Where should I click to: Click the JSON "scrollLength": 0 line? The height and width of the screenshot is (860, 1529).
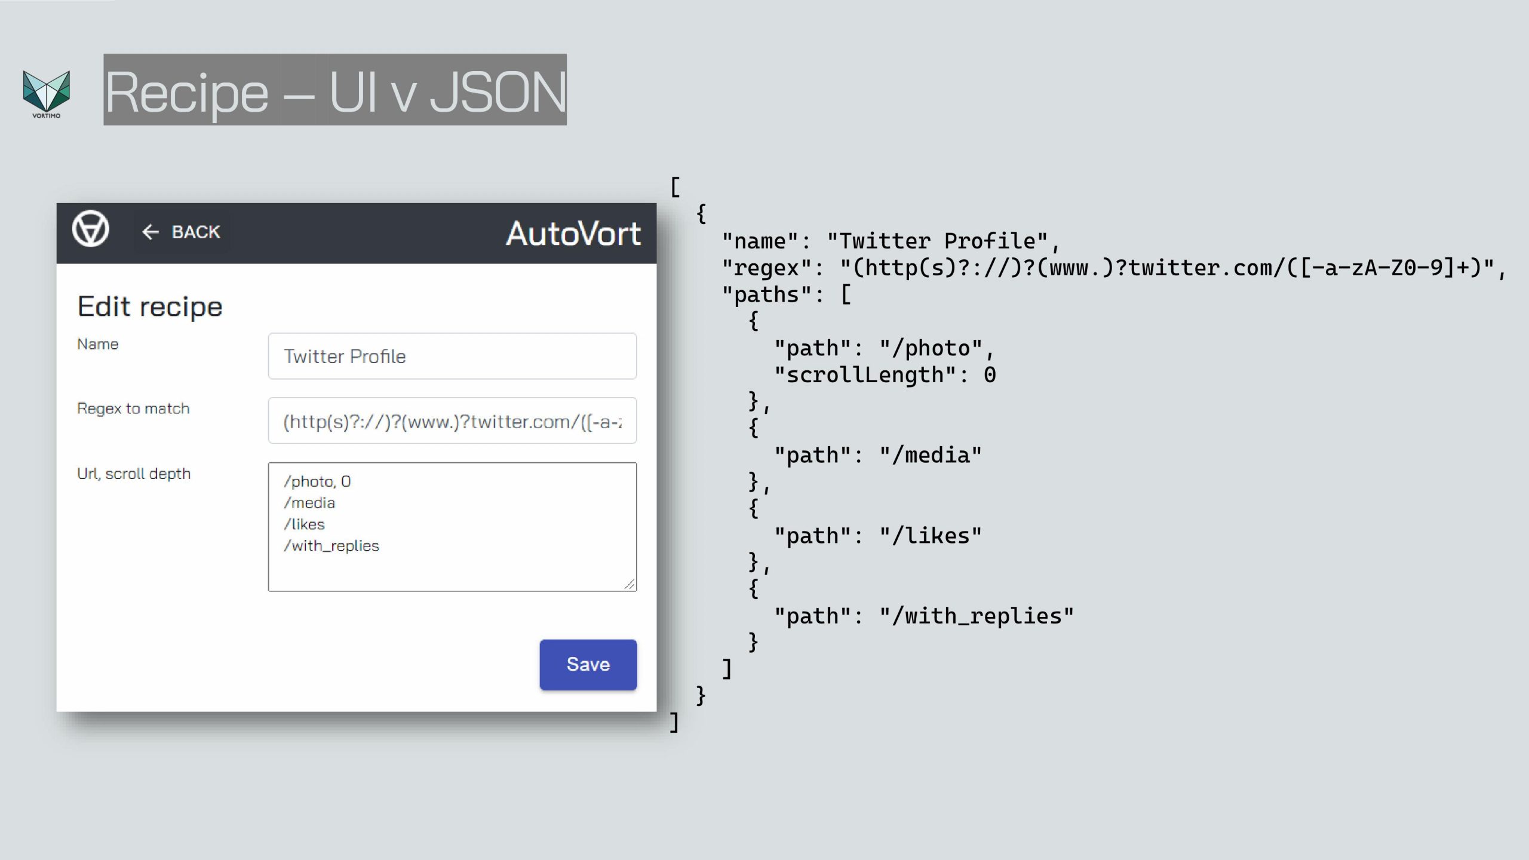(885, 375)
